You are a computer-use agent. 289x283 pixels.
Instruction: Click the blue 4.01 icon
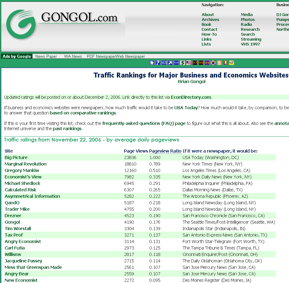point(176,63)
